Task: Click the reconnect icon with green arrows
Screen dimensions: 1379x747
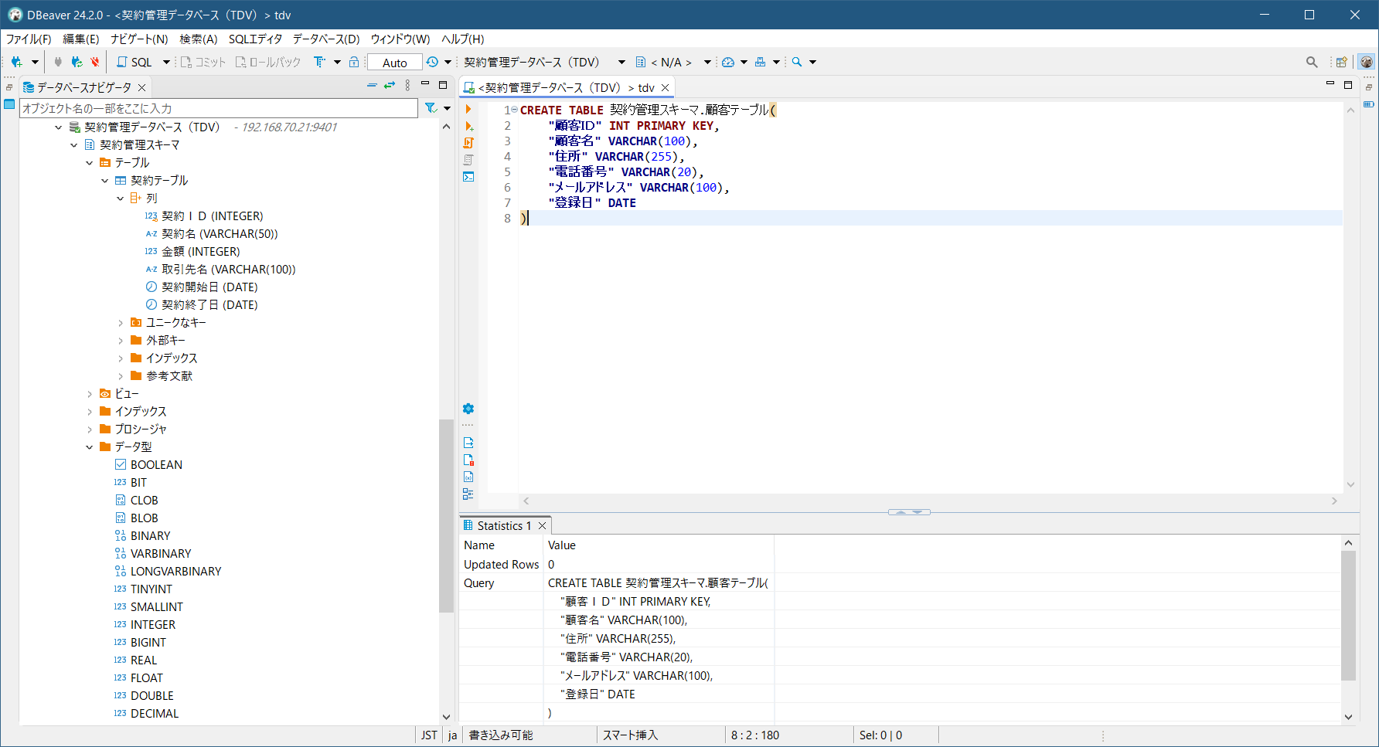Action: click(x=77, y=62)
